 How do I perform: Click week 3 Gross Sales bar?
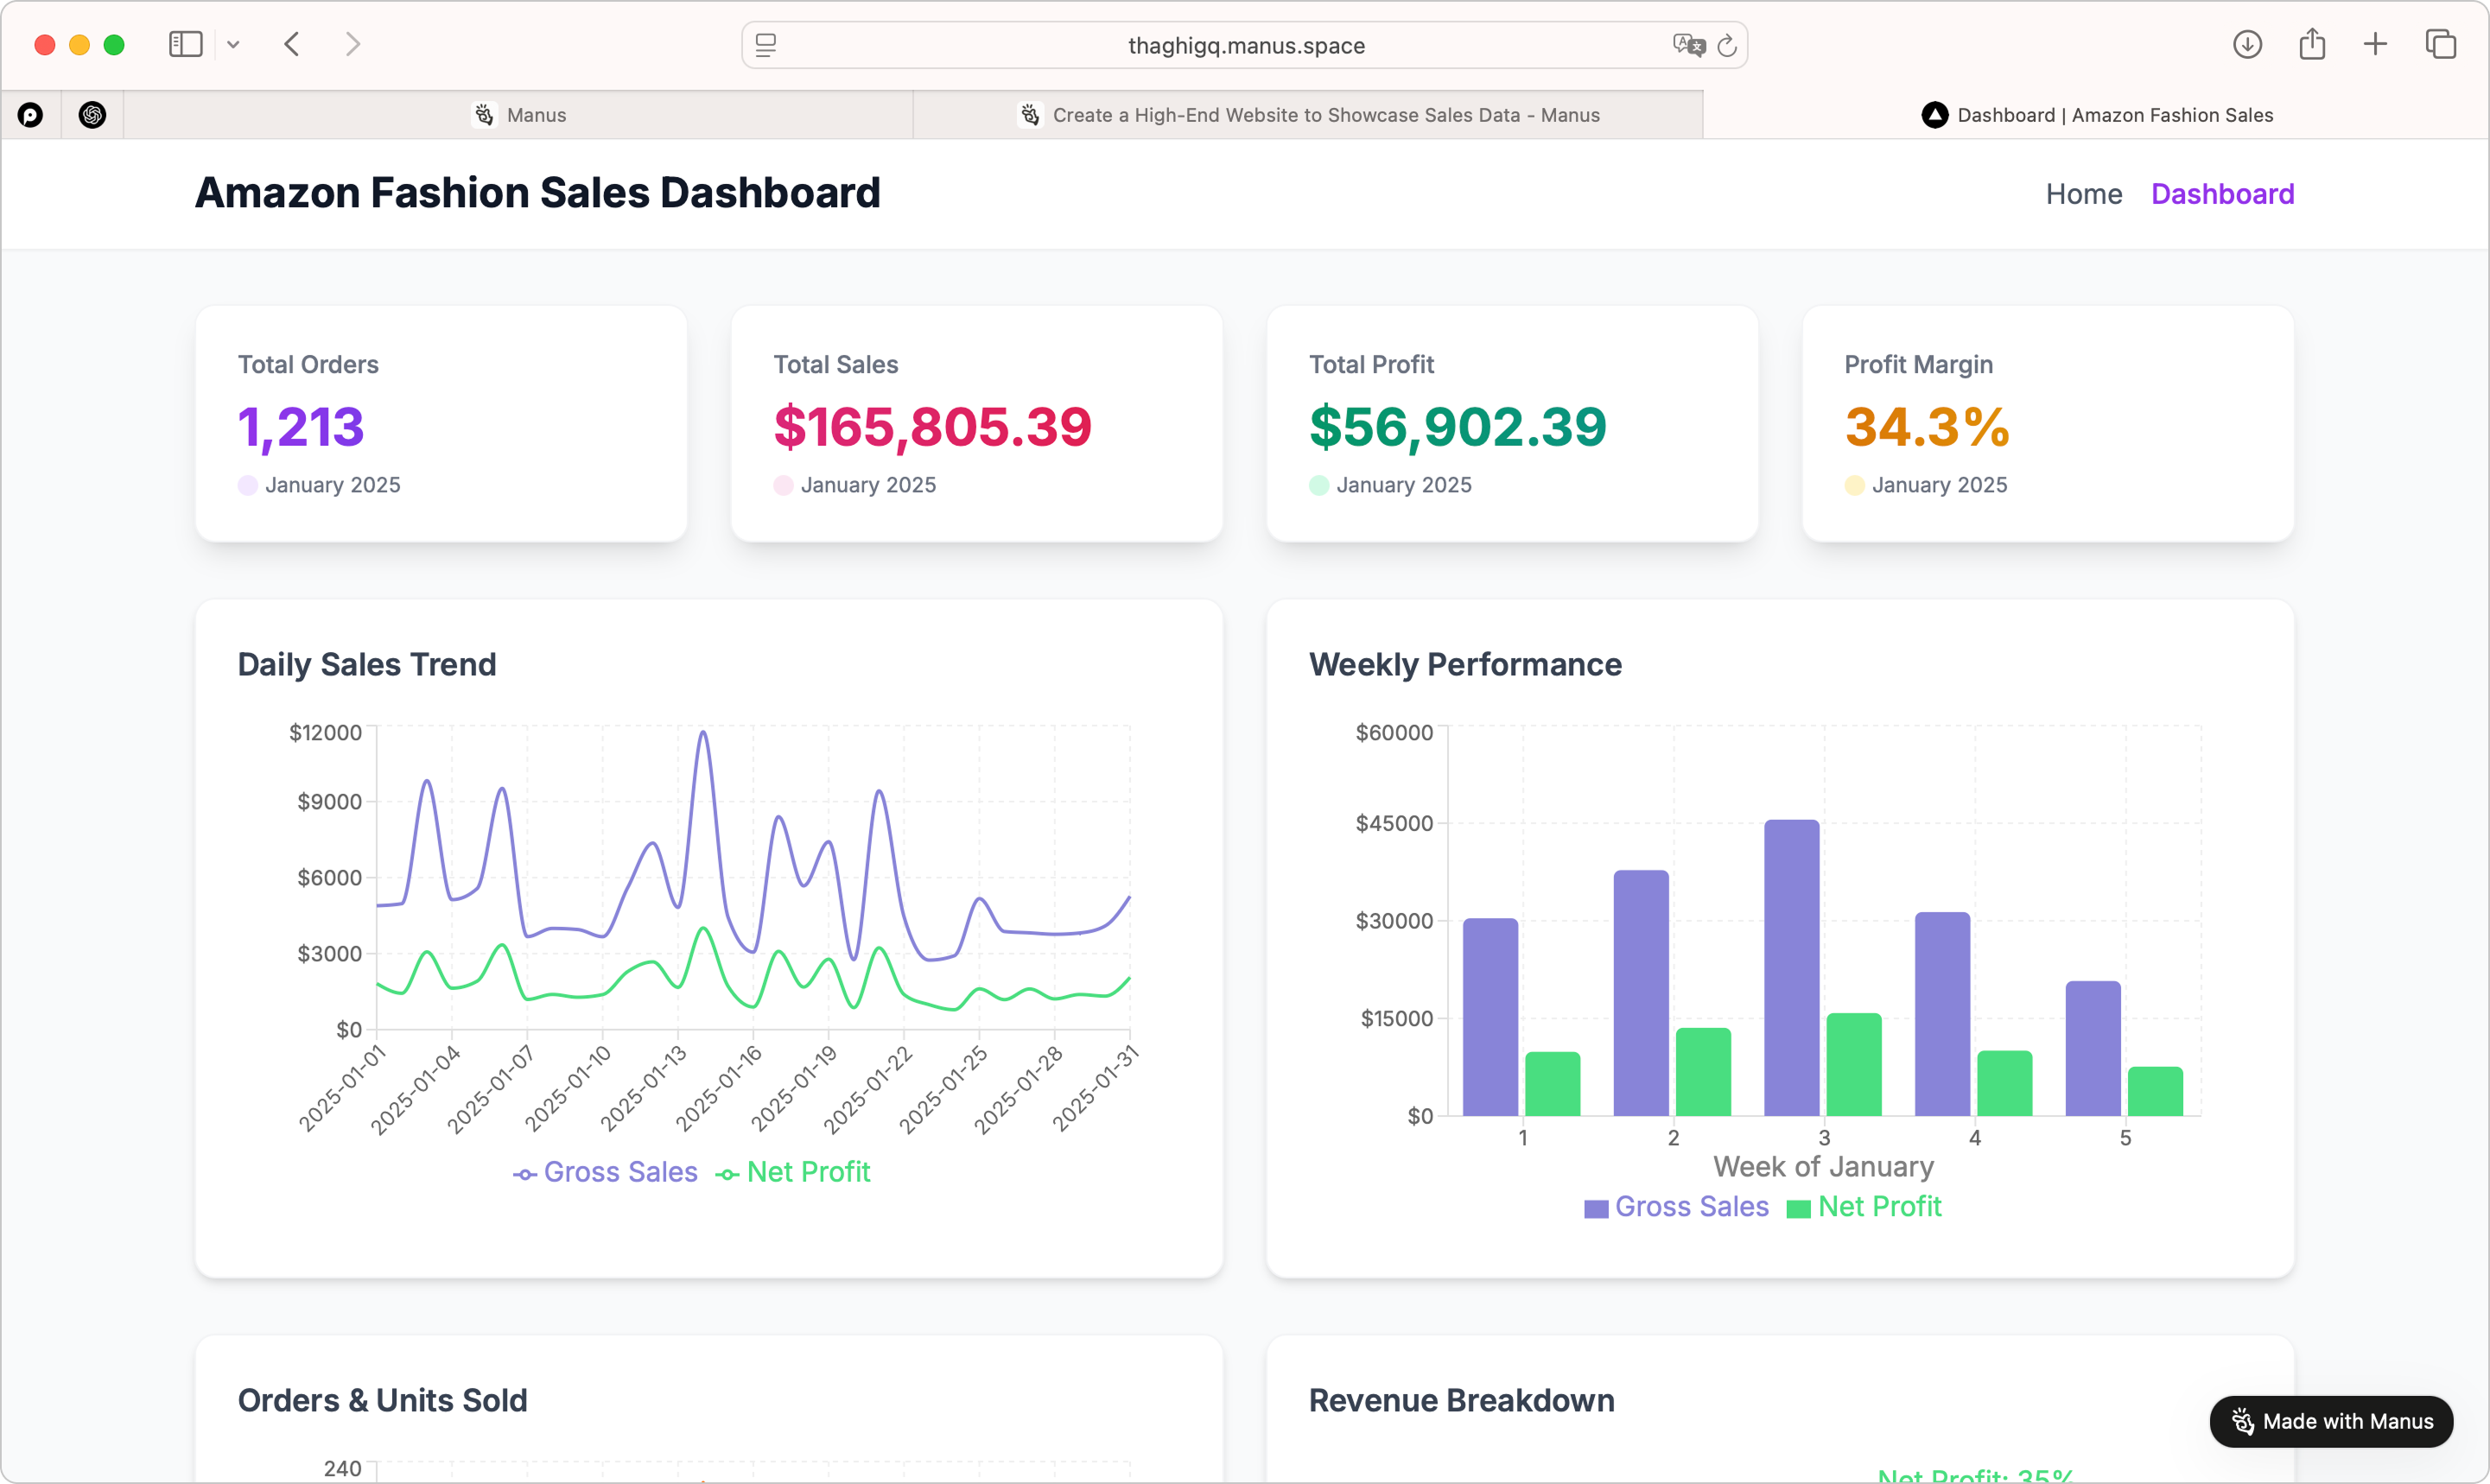click(1791, 967)
